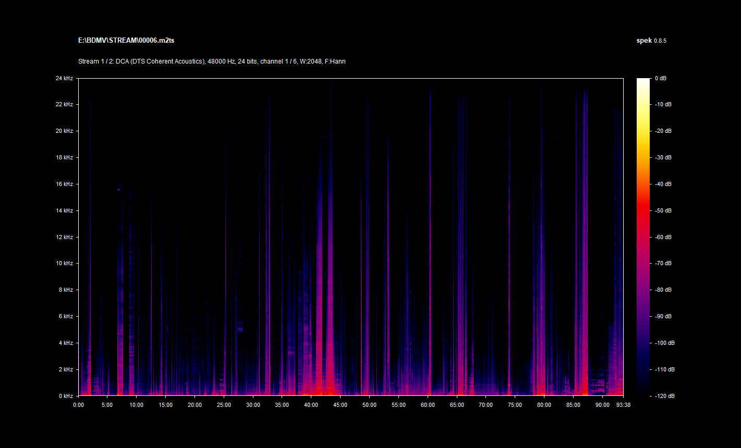Click the 0:00 time axis marker
741x448 pixels.
click(x=79, y=404)
